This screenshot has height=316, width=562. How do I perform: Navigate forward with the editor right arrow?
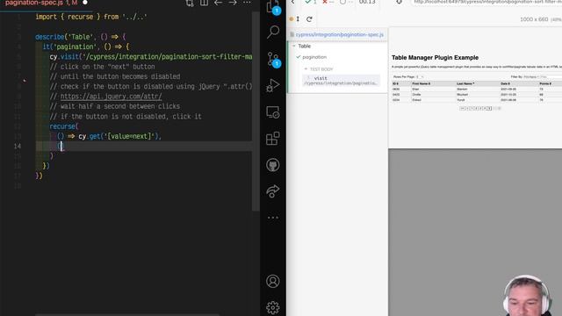[x=233, y=3]
